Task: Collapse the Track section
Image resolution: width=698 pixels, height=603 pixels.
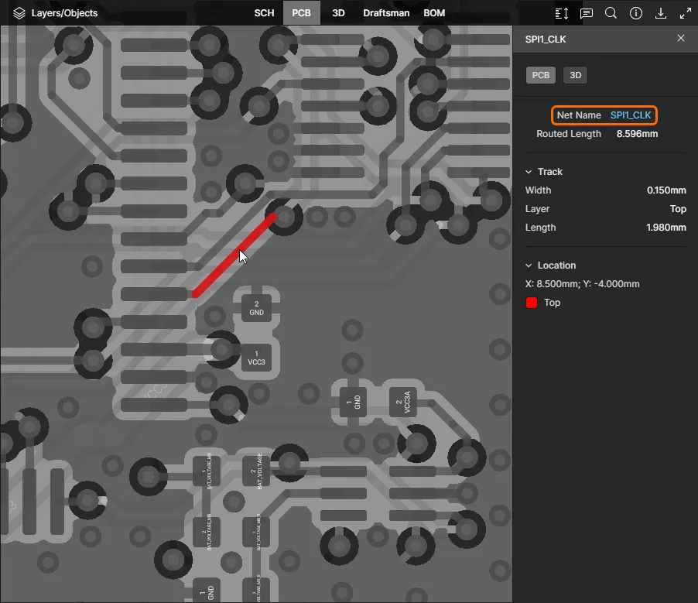Action: click(529, 172)
